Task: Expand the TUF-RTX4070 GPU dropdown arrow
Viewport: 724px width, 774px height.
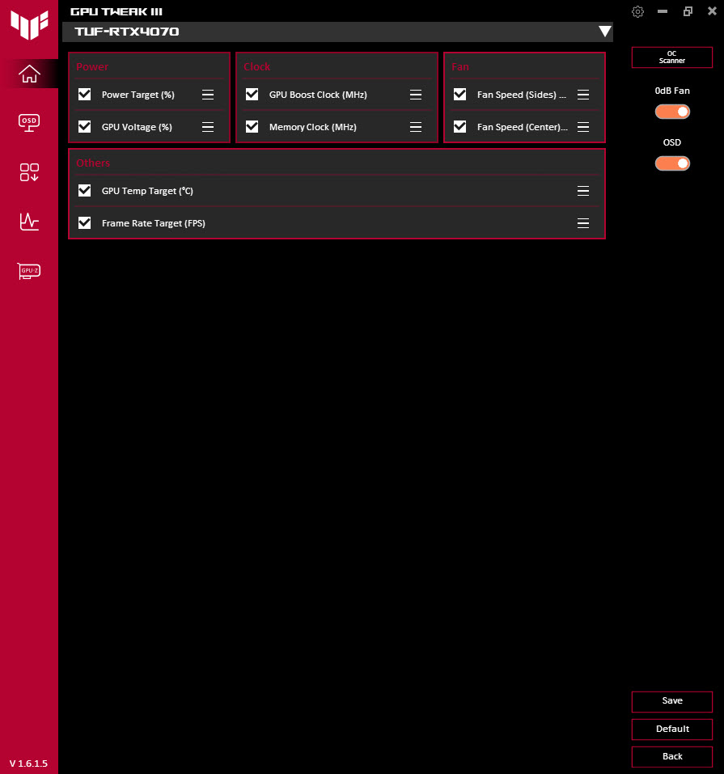Action: tap(604, 32)
